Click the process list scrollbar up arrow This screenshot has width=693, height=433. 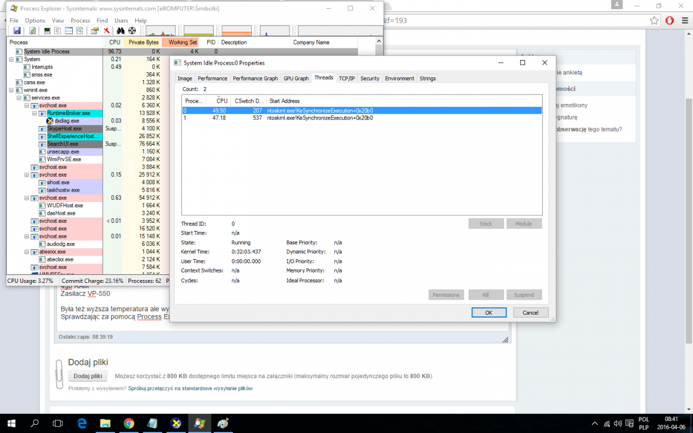(x=379, y=42)
